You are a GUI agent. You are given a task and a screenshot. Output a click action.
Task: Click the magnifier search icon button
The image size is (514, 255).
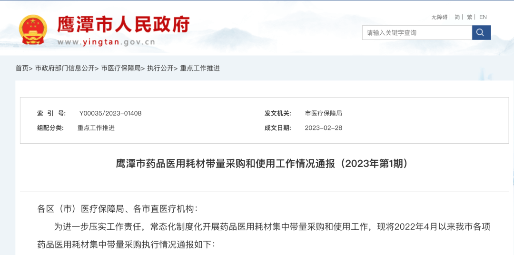click(x=481, y=32)
